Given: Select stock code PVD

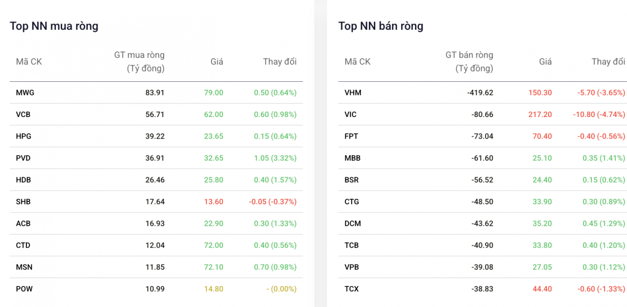Looking at the screenshot, I should point(24,158).
